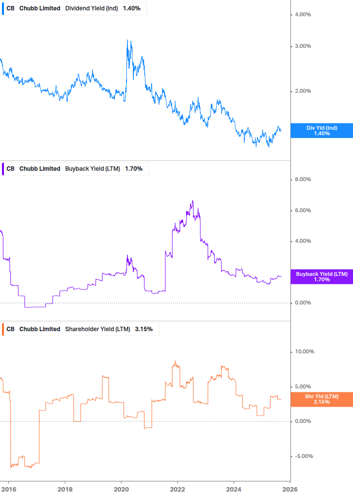Click the Shareholder Yield (LTM) legend label
This screenshot has height=496, width=353.
click(x=97, y=329)
